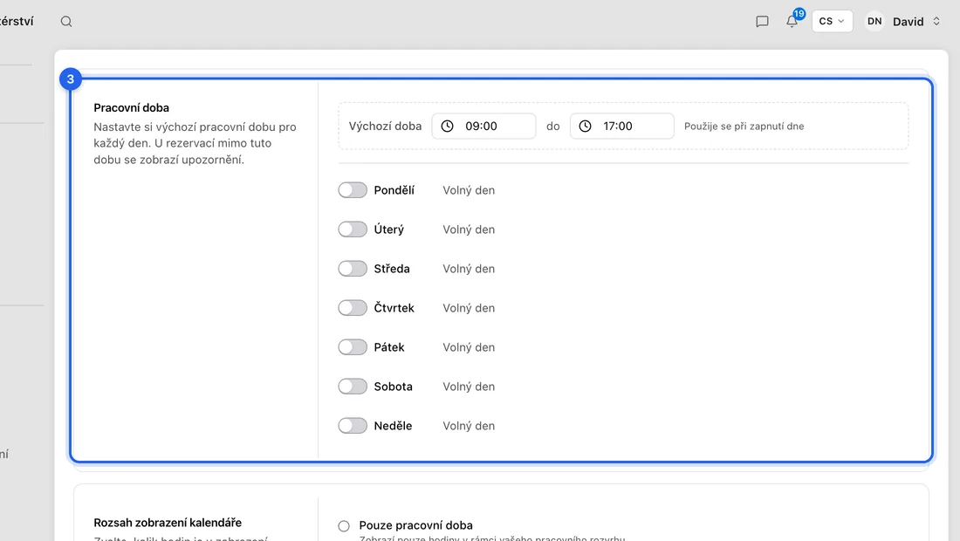Select the Pouze pracovní doba radio option
Screen dimensions: 960x541
pos(344,525)
